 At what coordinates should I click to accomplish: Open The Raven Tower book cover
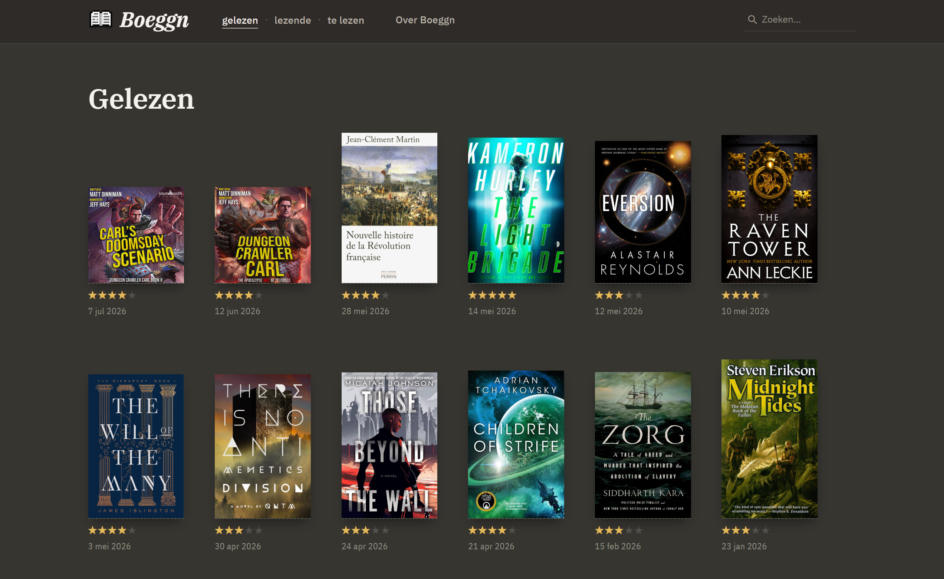[769, 209]
